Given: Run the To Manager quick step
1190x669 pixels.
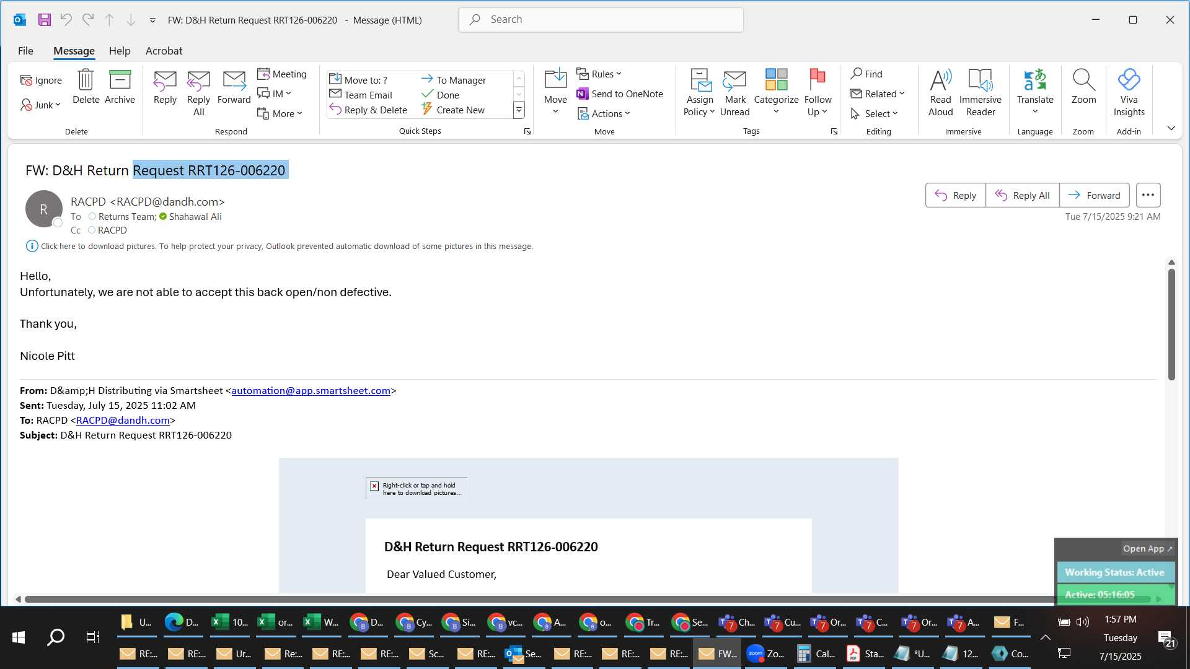Looking at the screenshot, I should [x=454, y=80].
